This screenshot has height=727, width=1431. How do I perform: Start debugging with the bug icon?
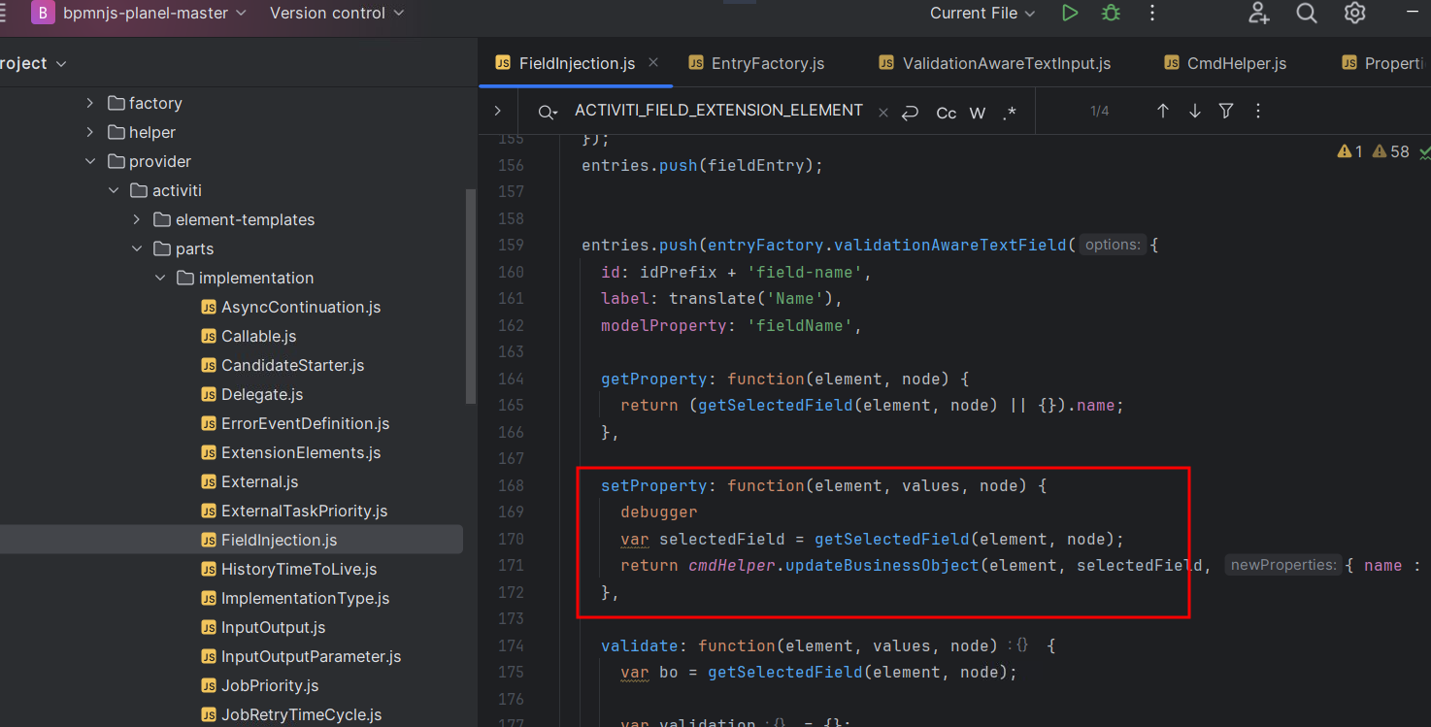pos(1111,13)
